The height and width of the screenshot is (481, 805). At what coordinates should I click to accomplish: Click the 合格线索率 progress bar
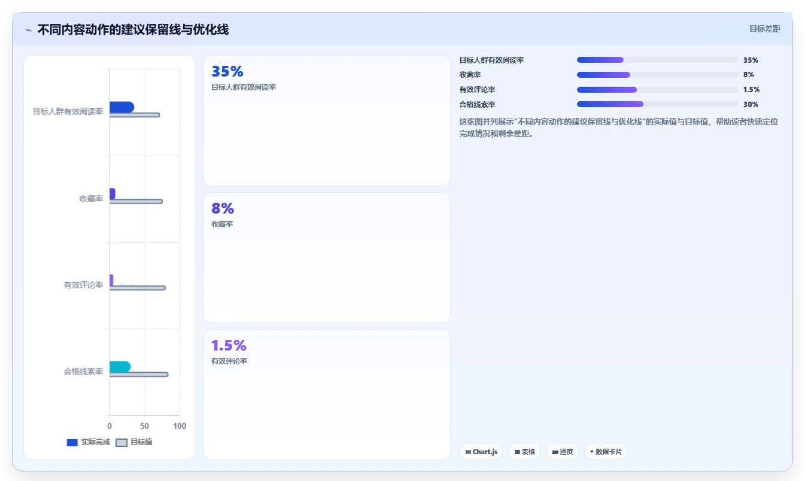click(x=657, y=104)
